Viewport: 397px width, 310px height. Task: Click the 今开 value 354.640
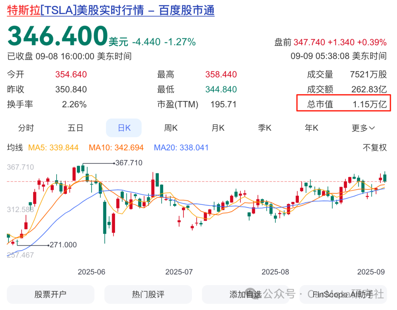point(71,74)
